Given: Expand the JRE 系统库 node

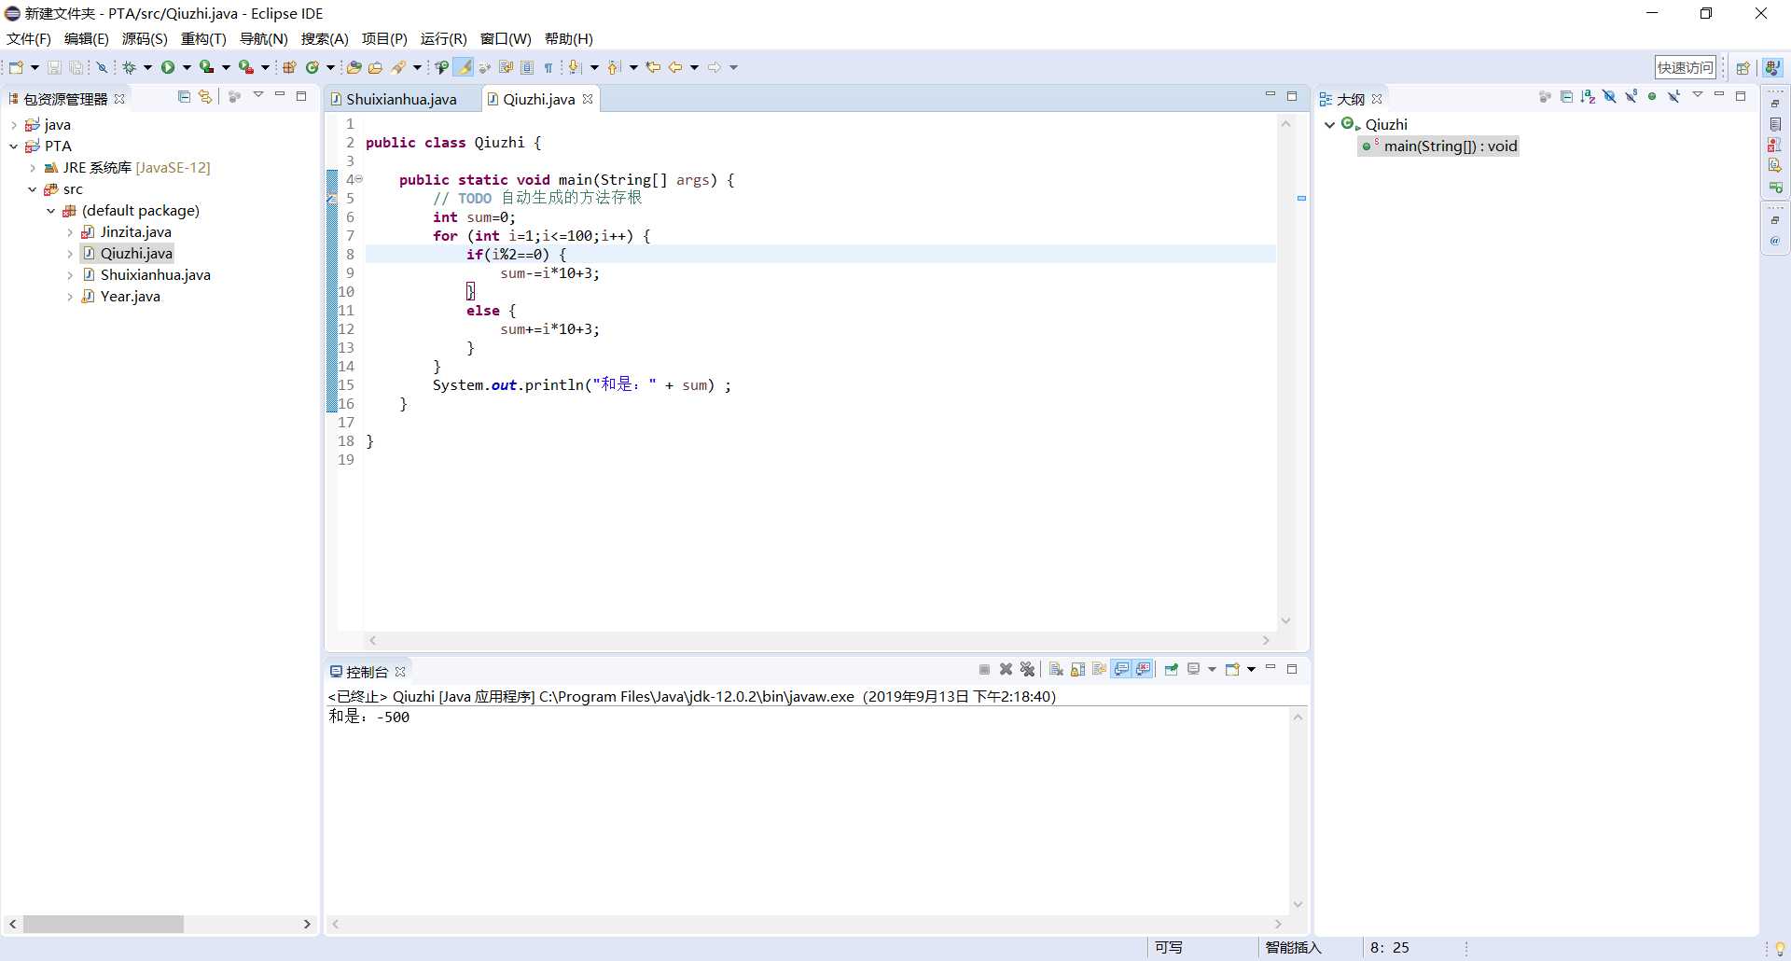Looking at the screenshot, I should pyautogui.click(x=33, y=168).
